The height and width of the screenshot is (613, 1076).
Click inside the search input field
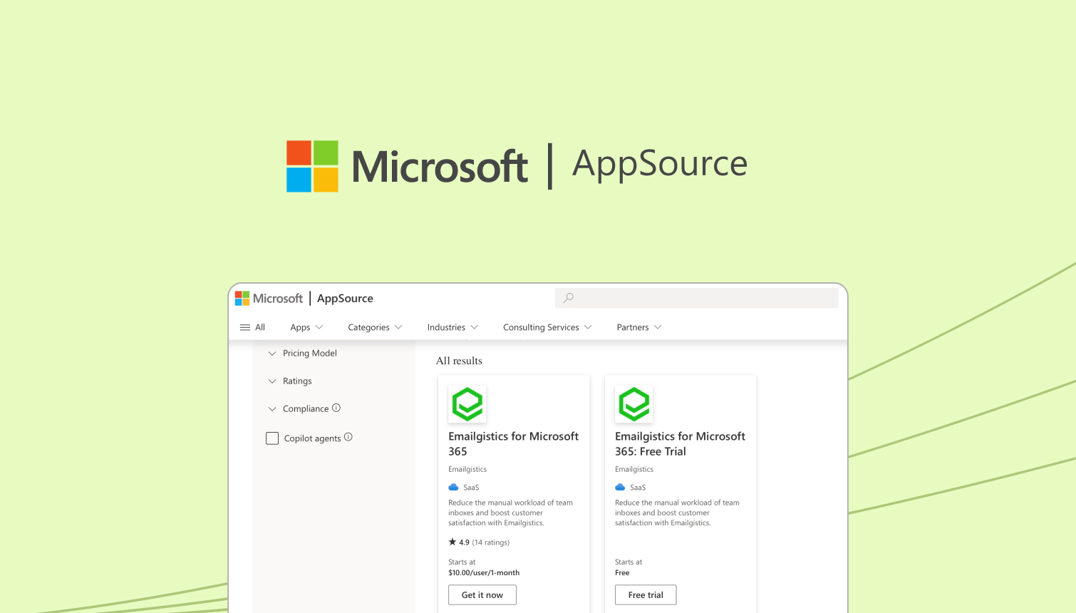[x=697, y=298]
